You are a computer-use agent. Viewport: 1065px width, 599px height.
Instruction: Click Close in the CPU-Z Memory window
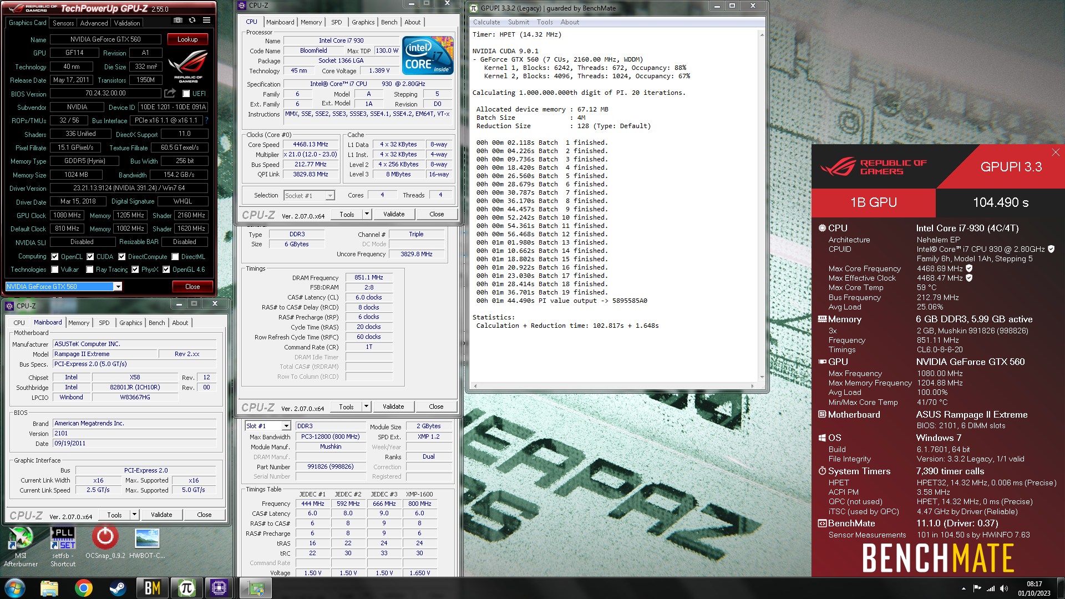coord(436,407)
